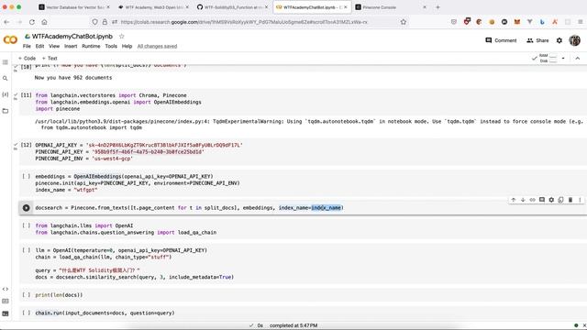Open the MetaMask fox extension
Image resolution: width=587 pixels, height=330 pixels.
517,22
